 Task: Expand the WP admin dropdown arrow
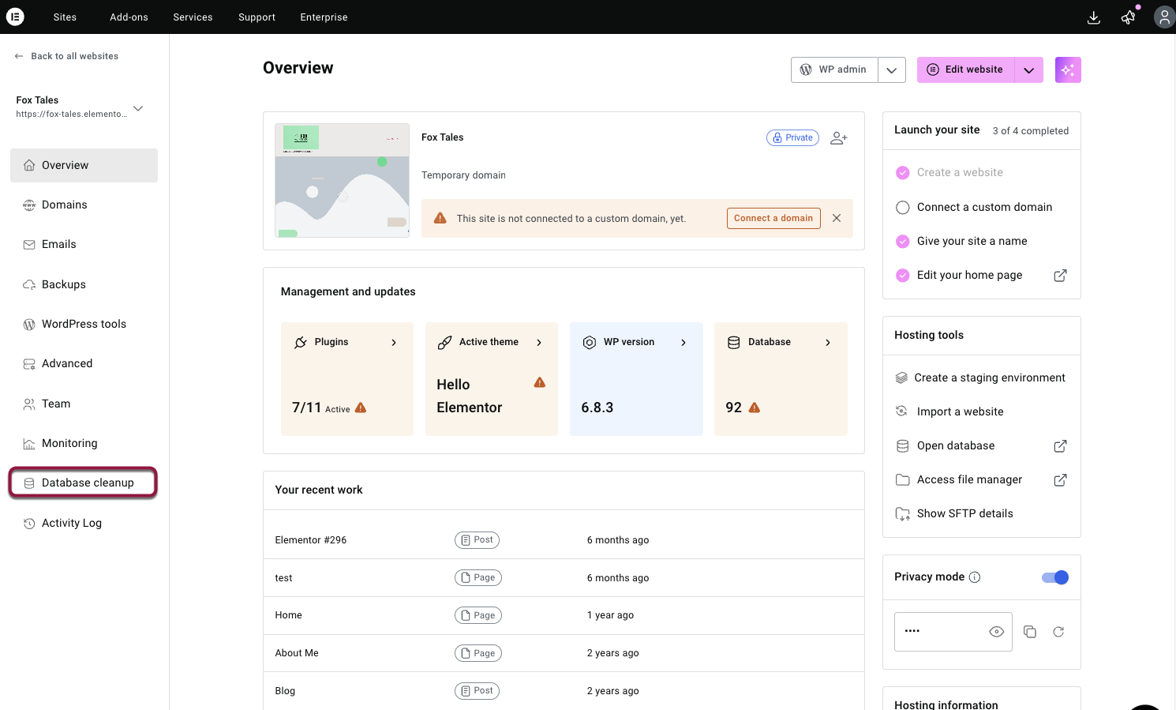coord(891,70)
